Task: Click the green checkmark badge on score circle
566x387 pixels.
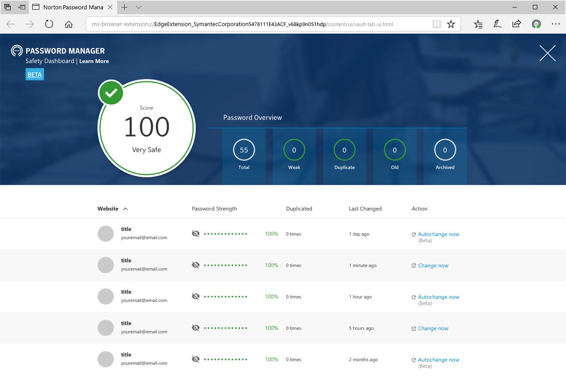Action: (111, 93)
